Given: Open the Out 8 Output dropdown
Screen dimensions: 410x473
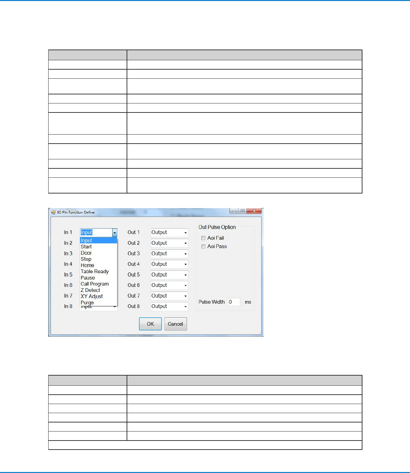Looking at the screenshot, I should point(169,306).
